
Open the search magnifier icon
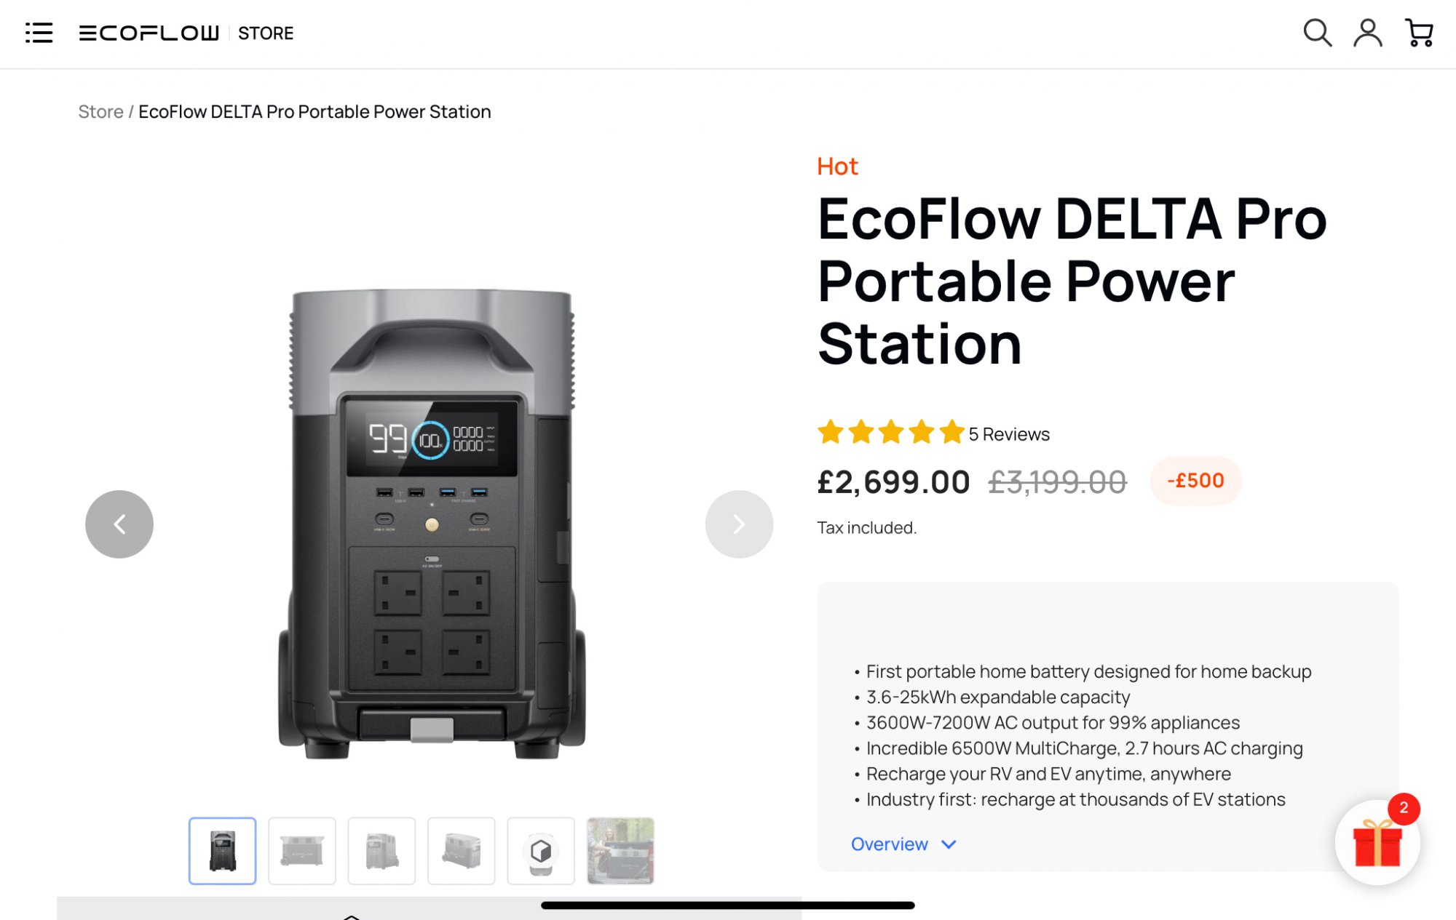click(x=1317, y=33)
